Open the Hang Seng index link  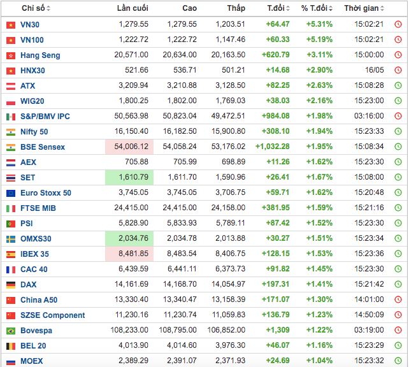coord(40,55)
